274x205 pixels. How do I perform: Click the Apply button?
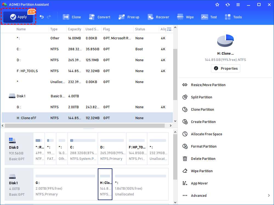tap(18, 17)
